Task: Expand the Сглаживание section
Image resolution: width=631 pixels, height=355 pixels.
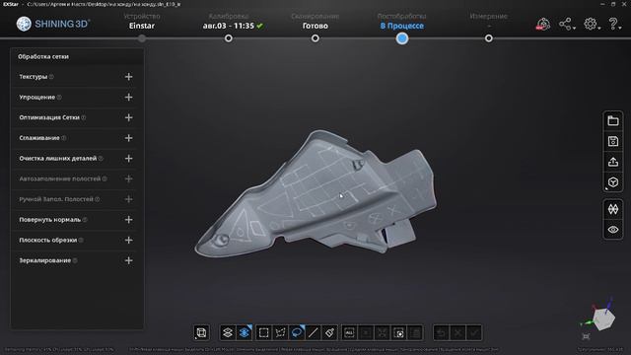Action: click(x=128, y=138)
